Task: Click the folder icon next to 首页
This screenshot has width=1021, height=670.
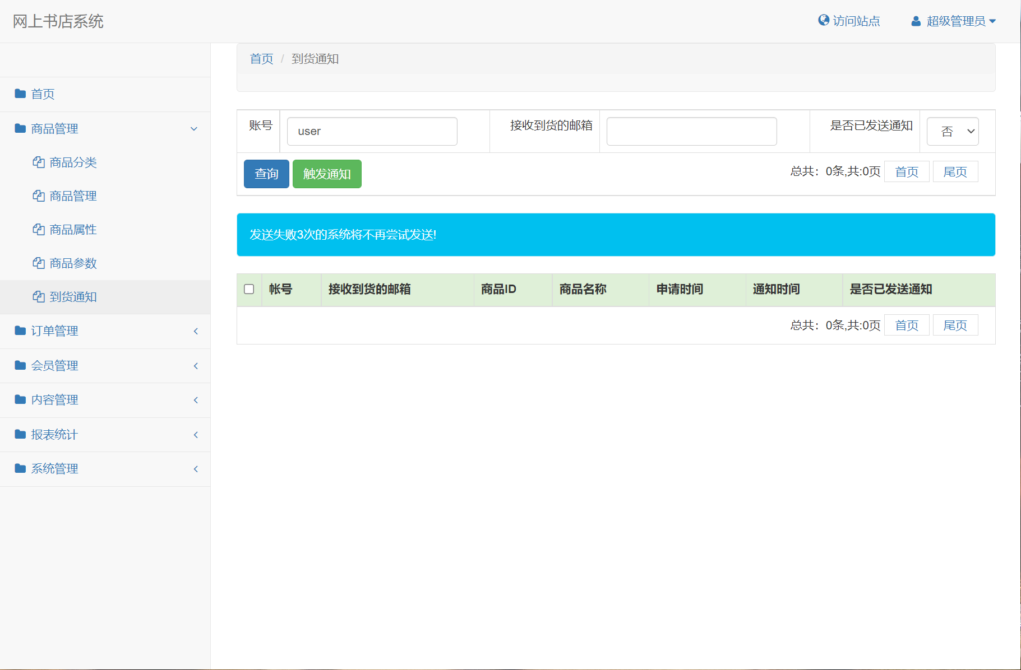Action: coord(20,94)
